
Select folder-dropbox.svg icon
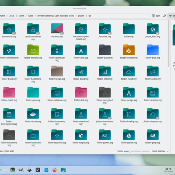[153, 114]
